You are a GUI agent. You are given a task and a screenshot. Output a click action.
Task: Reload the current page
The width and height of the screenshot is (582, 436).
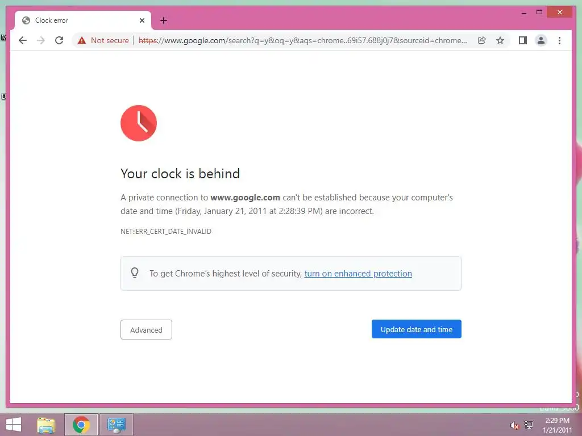tap(59, 40)
